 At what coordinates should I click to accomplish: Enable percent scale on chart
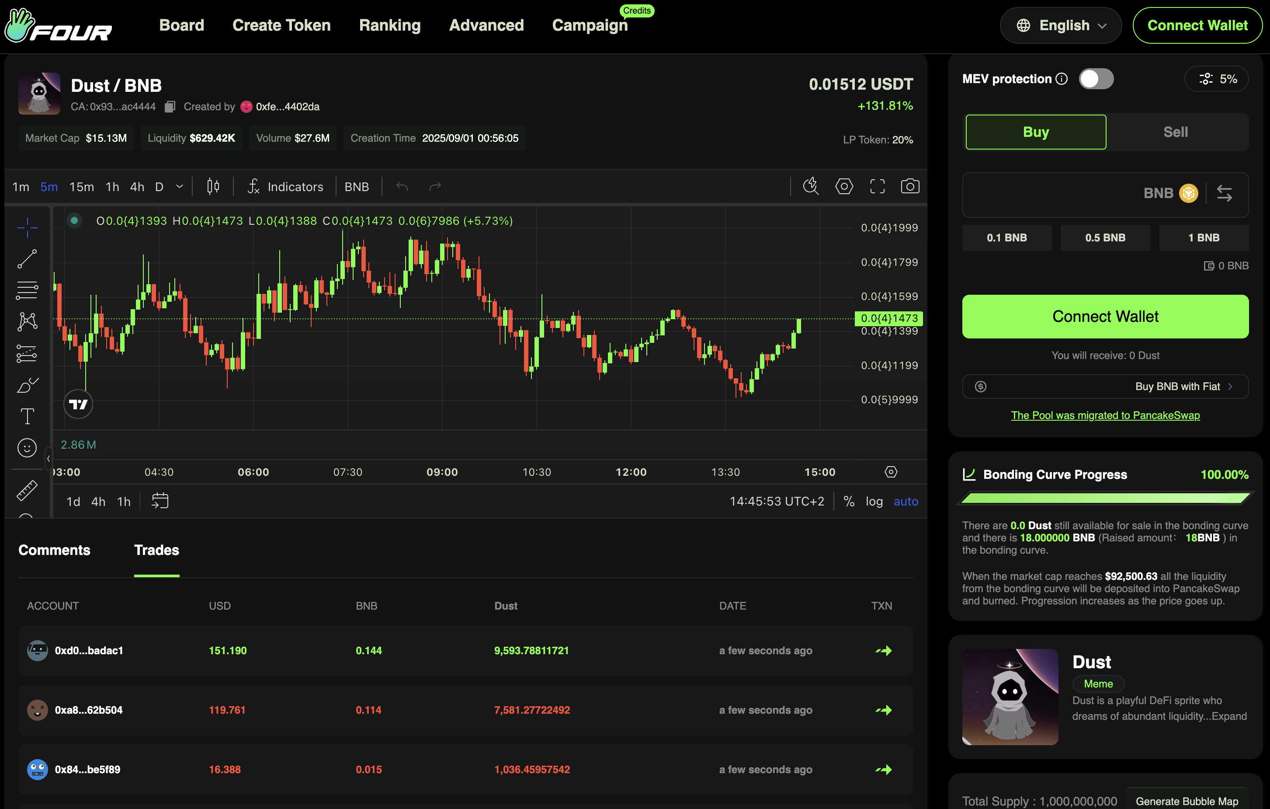click(x=849, y=501)
